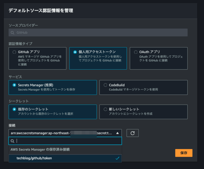Collapse the connection dropdown using its arrow
The height and width of the screenshot is (169, 204).
click(117, 133)
